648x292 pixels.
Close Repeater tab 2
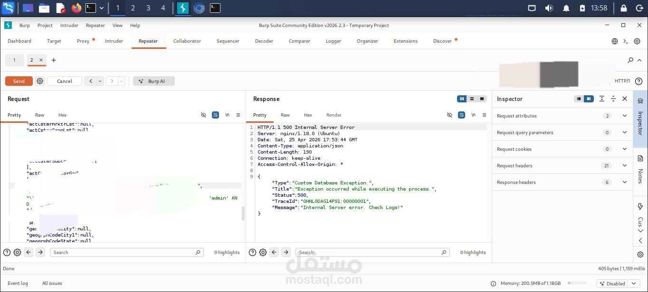tap(41, 60)
